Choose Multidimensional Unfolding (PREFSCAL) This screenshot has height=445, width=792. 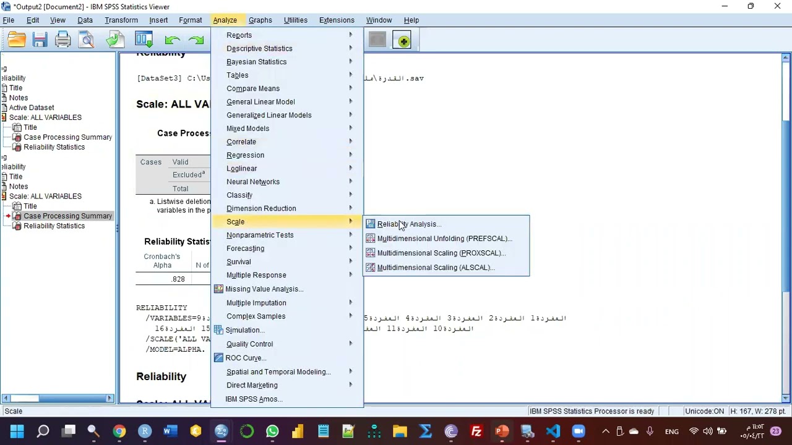click(x=446, y=239)
